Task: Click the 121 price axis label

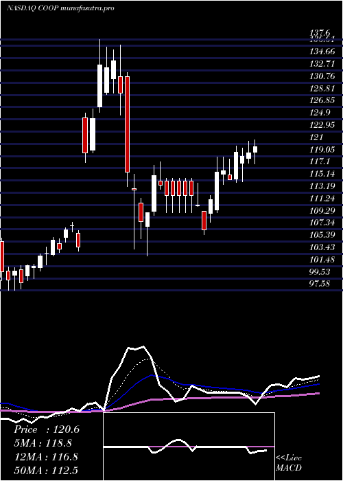Action: click(x=316, y=137)
